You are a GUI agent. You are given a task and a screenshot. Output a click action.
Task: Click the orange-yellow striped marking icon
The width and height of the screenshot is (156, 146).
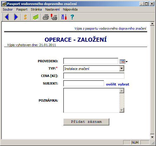click(25, 17)
